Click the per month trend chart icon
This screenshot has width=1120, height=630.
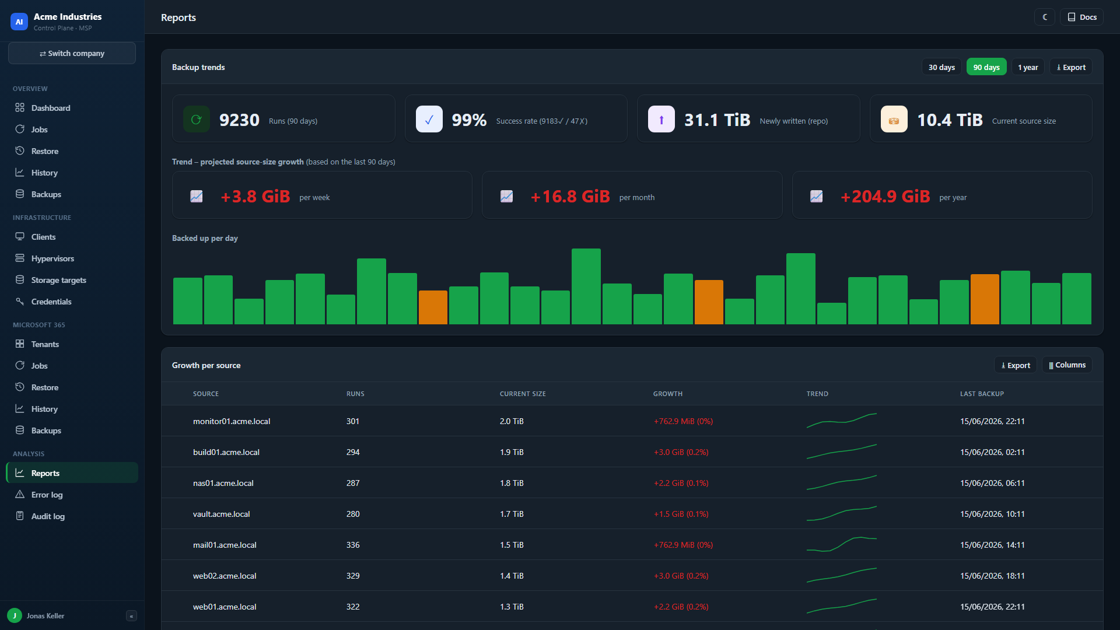[x=507, y=197]
